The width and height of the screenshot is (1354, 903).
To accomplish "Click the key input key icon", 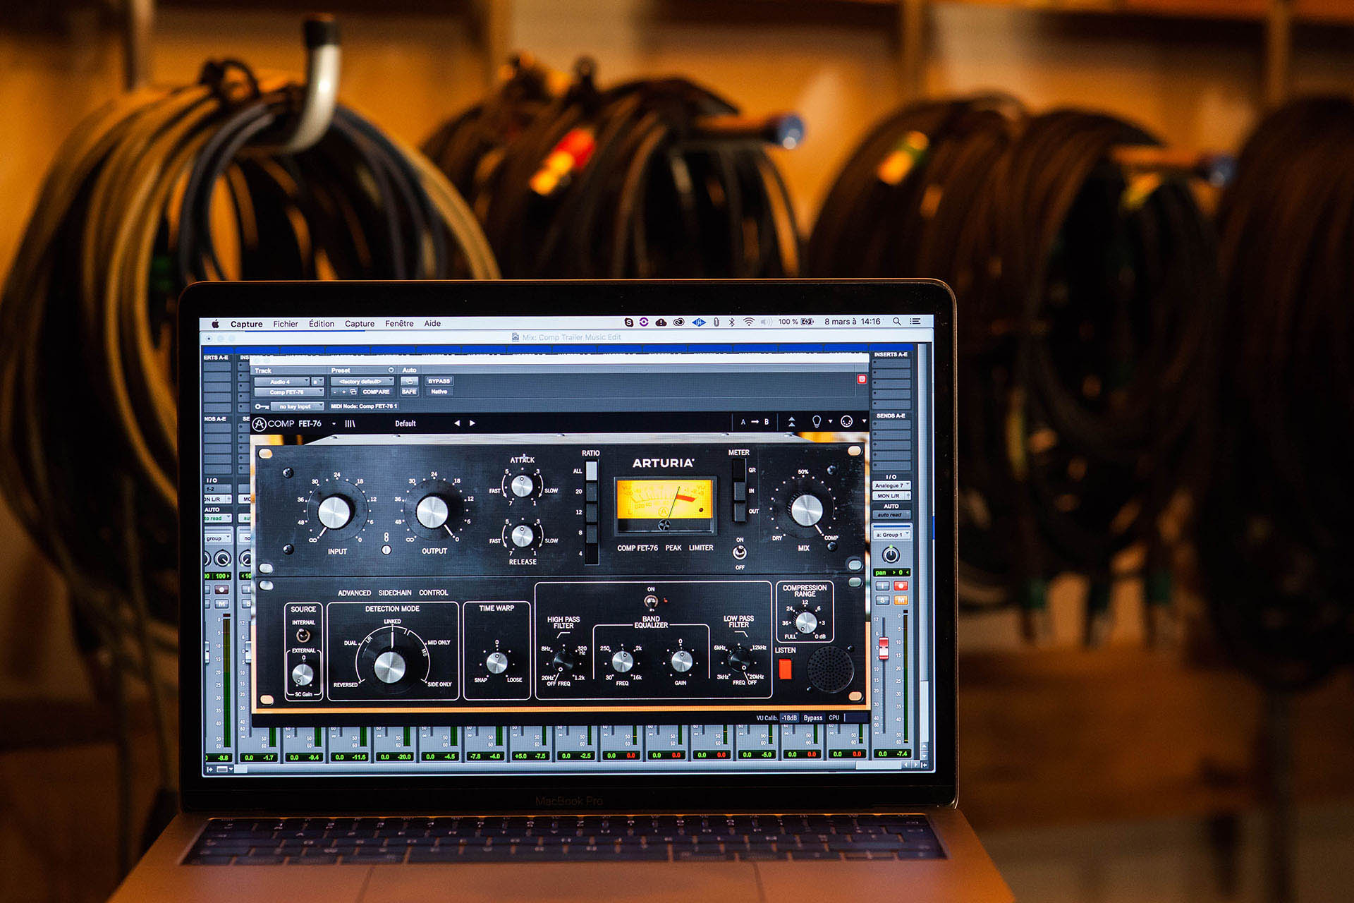I will coord(262,406).
